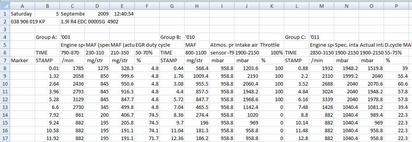Viewport: 412px width, 142px height.
Task: Click time stamp 10.14 in column L
Action: [296, 123]
